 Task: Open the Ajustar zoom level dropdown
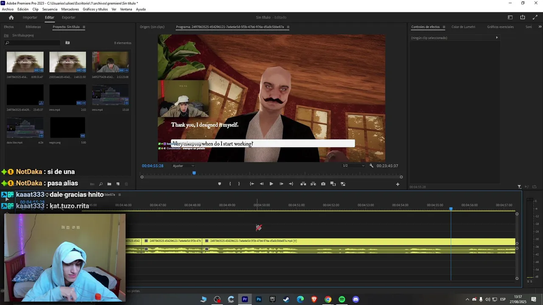pyautogui.click(x=184, y=166)
